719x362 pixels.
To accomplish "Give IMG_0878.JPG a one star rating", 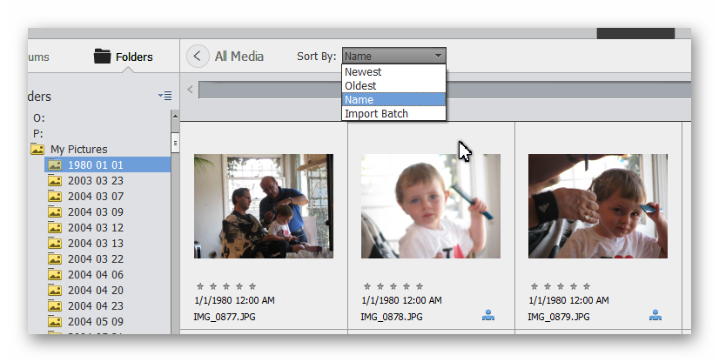I will tap(367, 285).
